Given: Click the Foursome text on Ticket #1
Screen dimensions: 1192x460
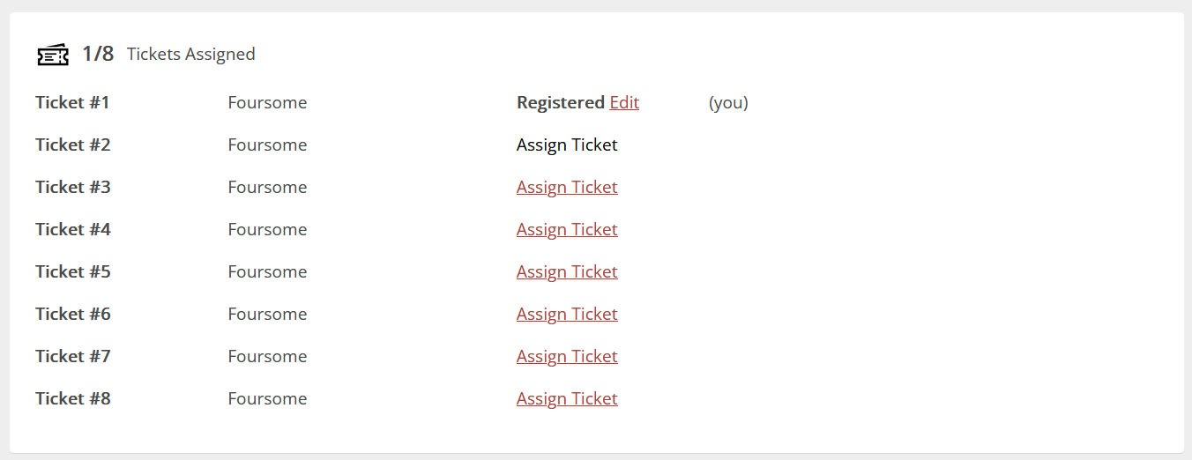Looking at the screenshot, I should pyautogui.click(x=267, y=103).
